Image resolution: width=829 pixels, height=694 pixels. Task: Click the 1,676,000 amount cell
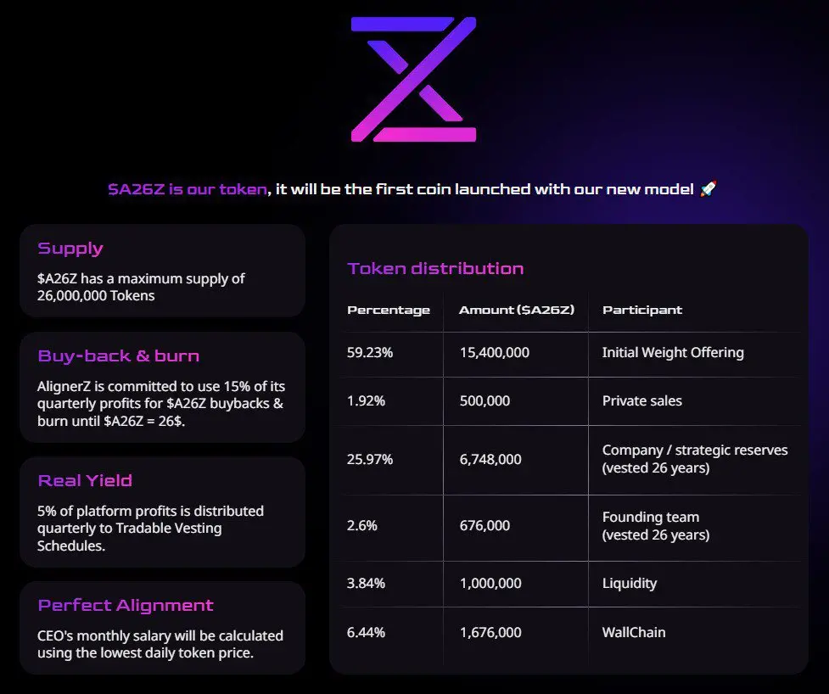click(x=490, y=632)
